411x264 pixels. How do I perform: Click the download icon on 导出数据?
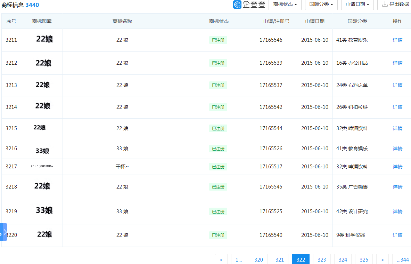point(385,4)
